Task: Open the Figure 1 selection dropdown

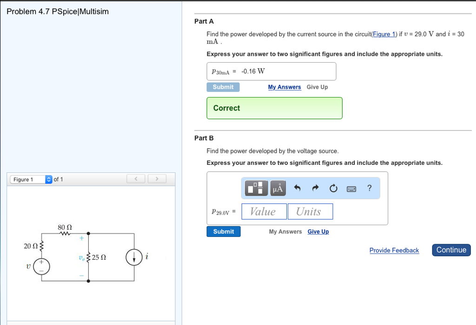Action: pos(28,179)
